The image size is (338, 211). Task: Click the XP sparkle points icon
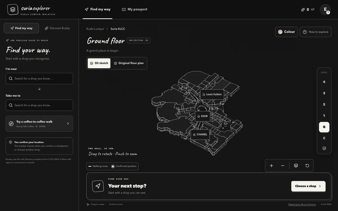[303, 10]
